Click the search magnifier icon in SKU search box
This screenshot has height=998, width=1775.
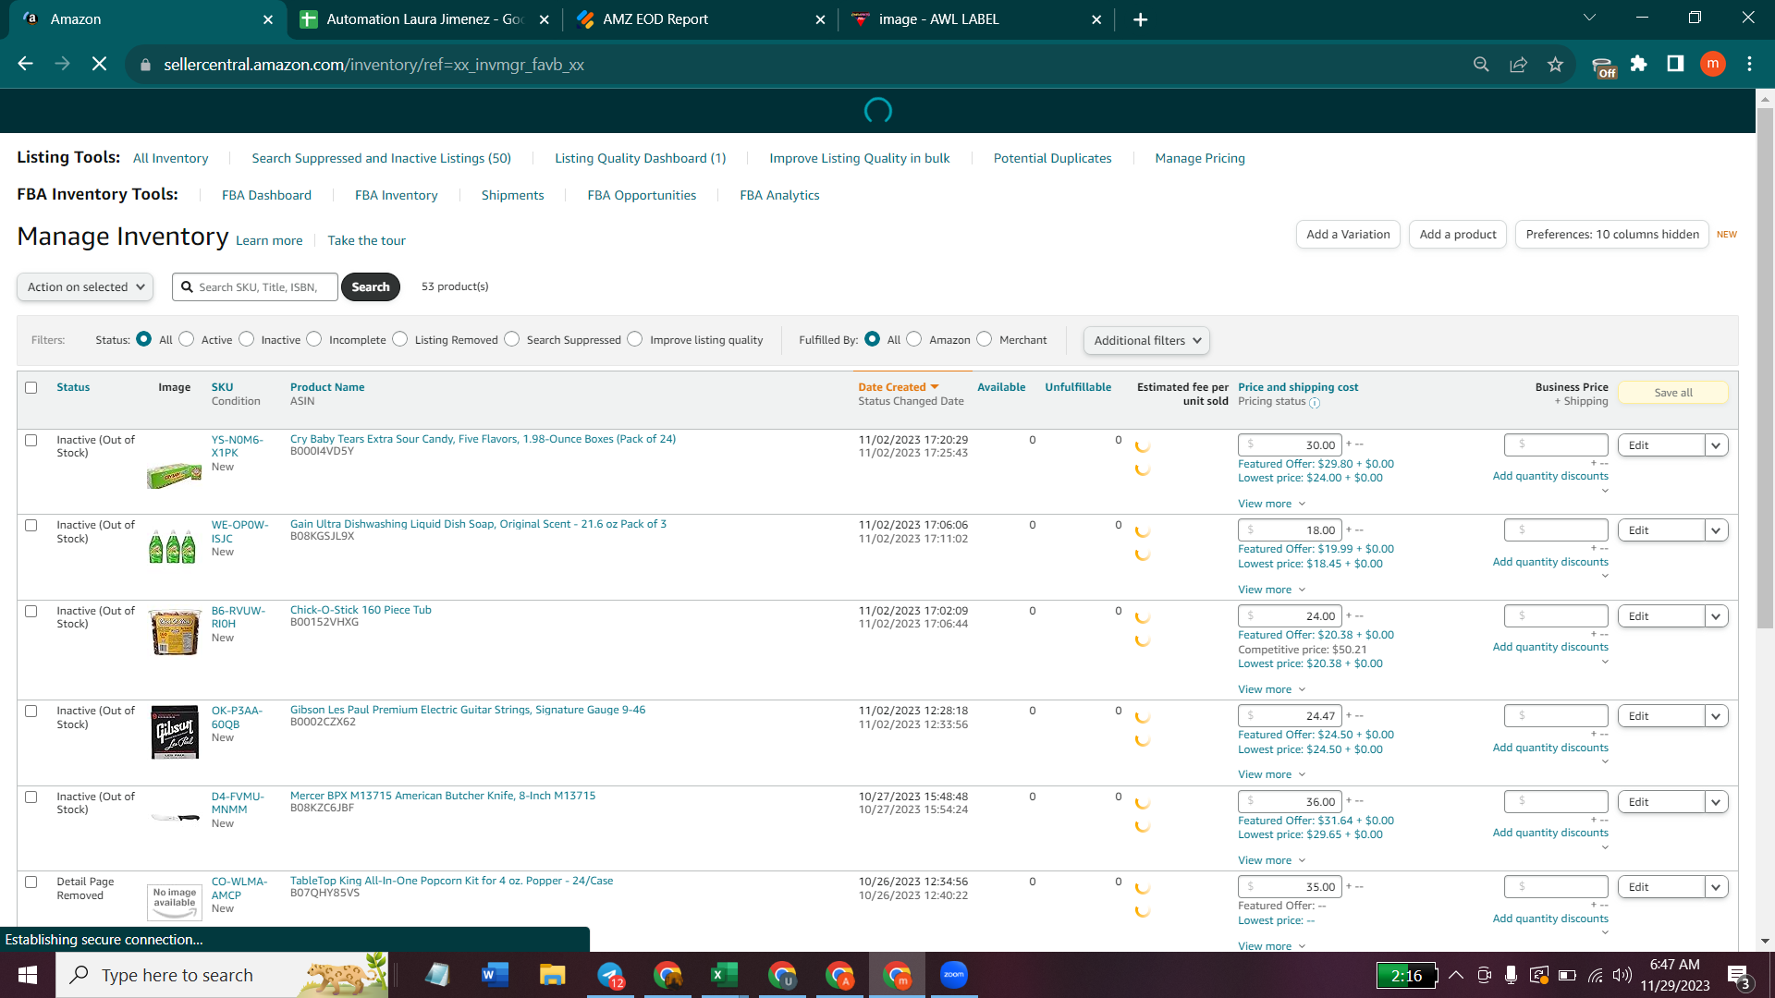coord(187,287)
